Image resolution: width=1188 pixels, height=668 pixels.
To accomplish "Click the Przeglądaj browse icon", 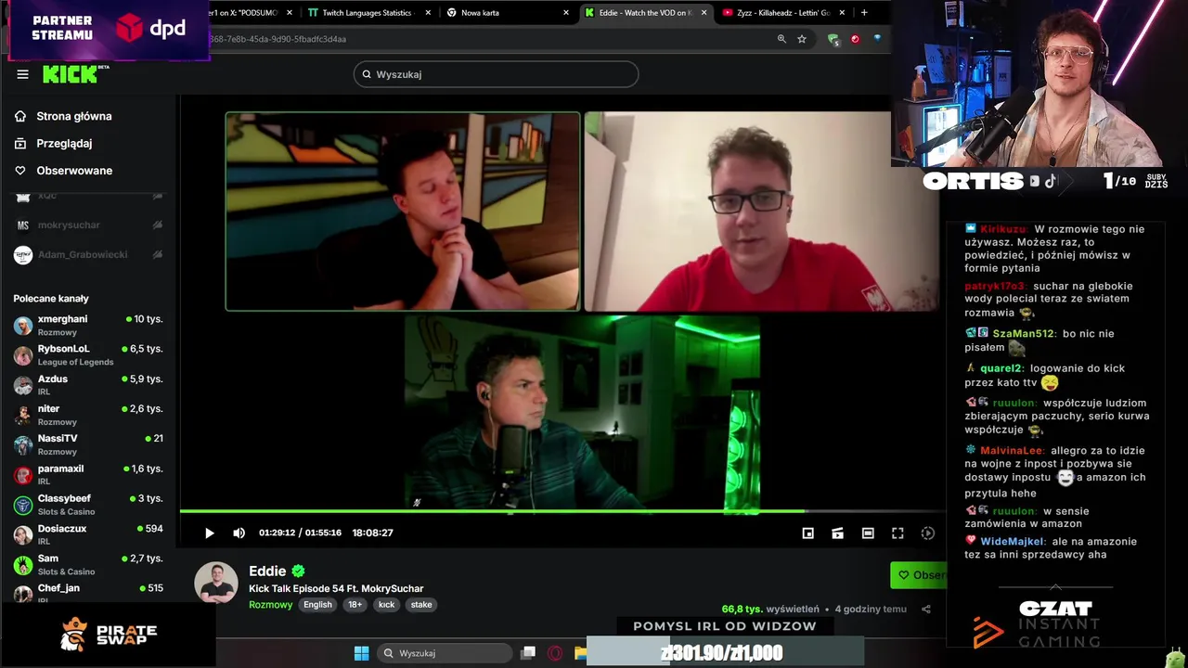I will pos(20,143).
